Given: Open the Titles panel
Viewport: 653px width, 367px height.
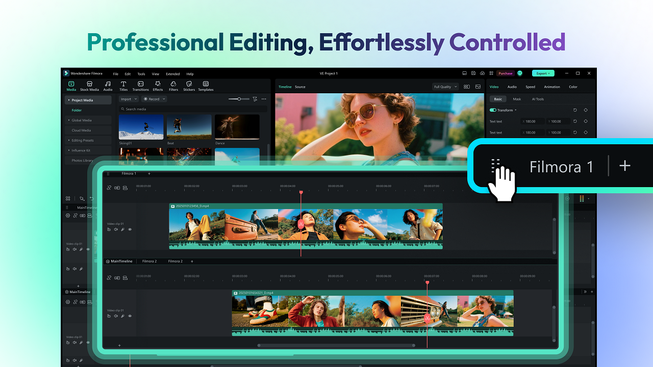Looking at the screenshot, I should [x=123, y=86].
